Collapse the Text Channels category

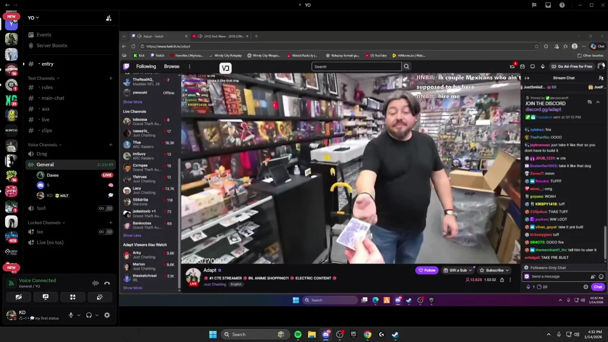click(43, 78)
